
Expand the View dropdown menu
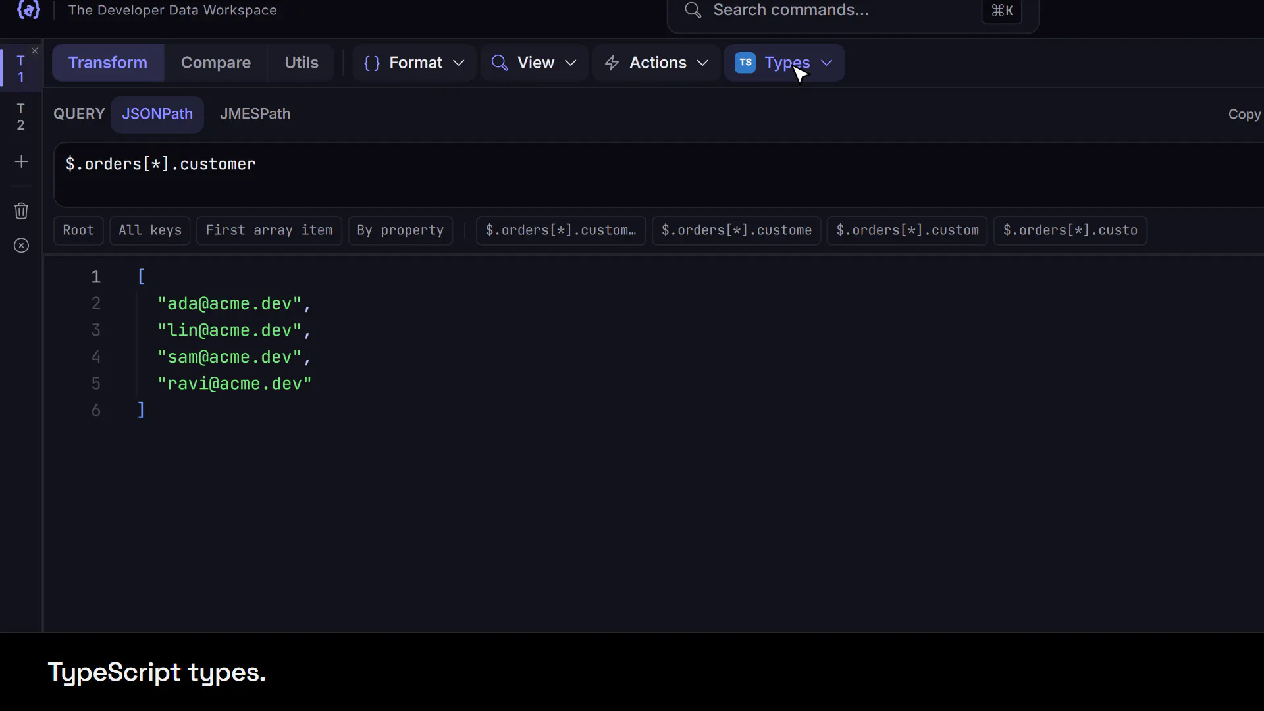(534, 63)
